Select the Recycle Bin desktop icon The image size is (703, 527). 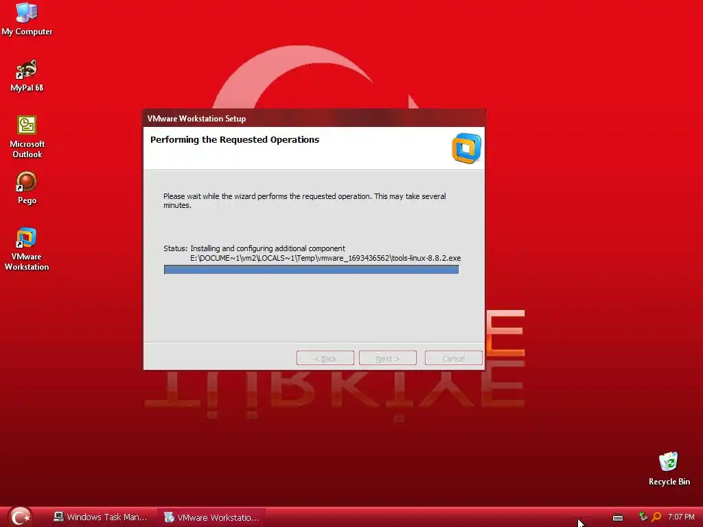click(669, 469)
